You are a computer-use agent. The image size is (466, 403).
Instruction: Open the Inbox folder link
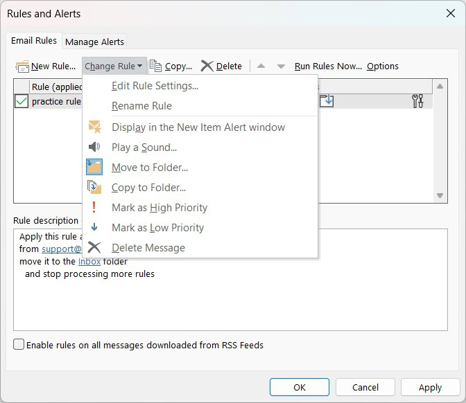pos(89,261)
